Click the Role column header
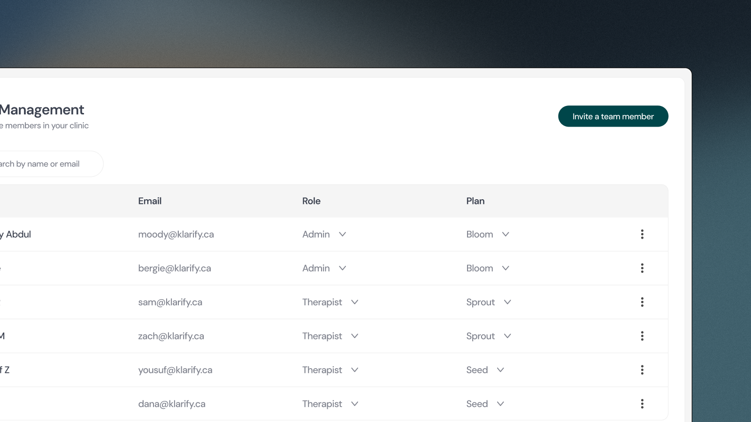This screenshot has width=751, height=422. (311, 201)
